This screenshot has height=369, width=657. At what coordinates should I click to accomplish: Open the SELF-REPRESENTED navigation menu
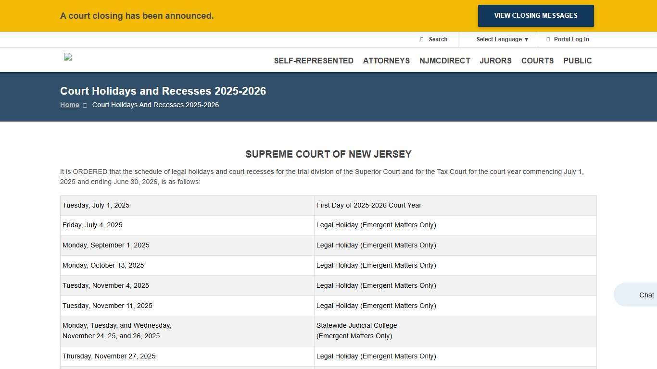coord(313,61)
